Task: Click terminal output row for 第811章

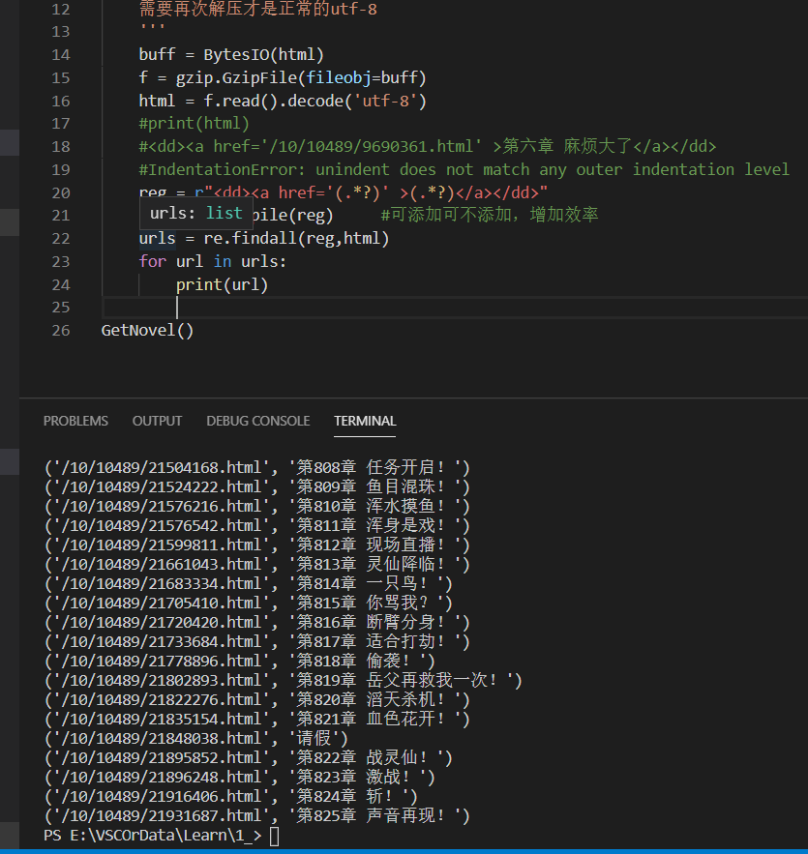Action: click(x=257, y=525)
